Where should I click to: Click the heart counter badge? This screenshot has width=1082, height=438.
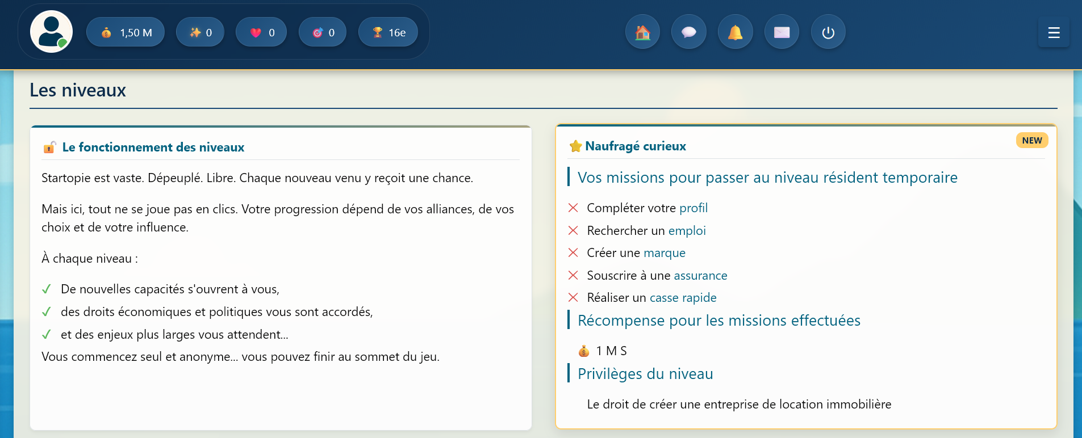261,32
